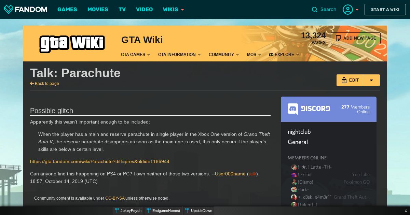Open GTA Games dropdown menu
The image size is (410, 215).
coord(135,55)
